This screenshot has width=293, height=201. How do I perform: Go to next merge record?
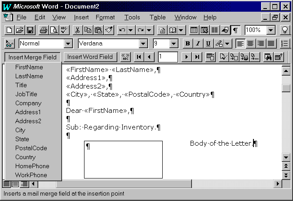186,57
